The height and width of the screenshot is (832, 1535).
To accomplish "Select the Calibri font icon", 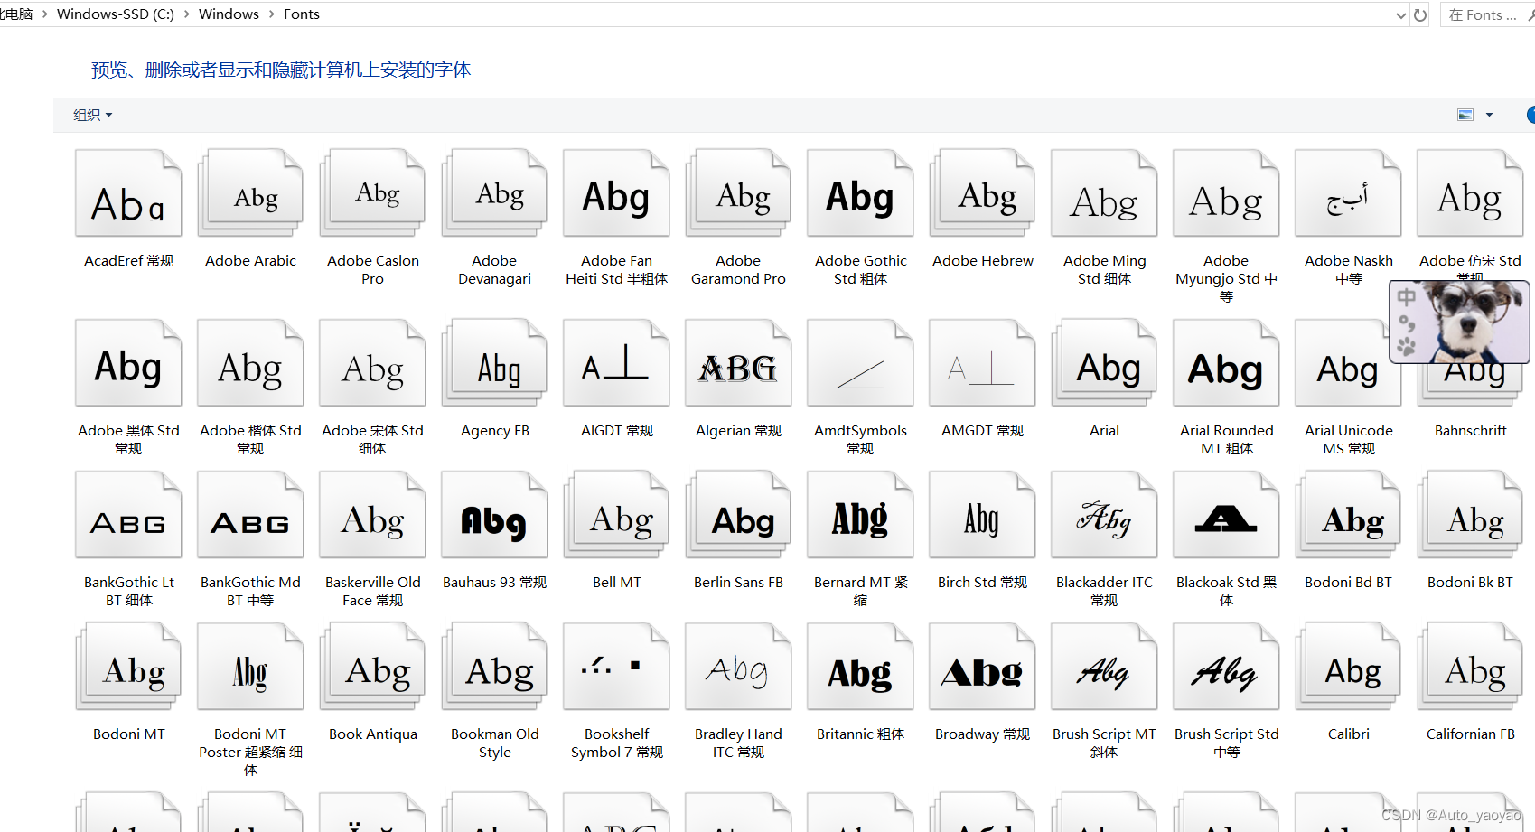I will point(1348,667).
